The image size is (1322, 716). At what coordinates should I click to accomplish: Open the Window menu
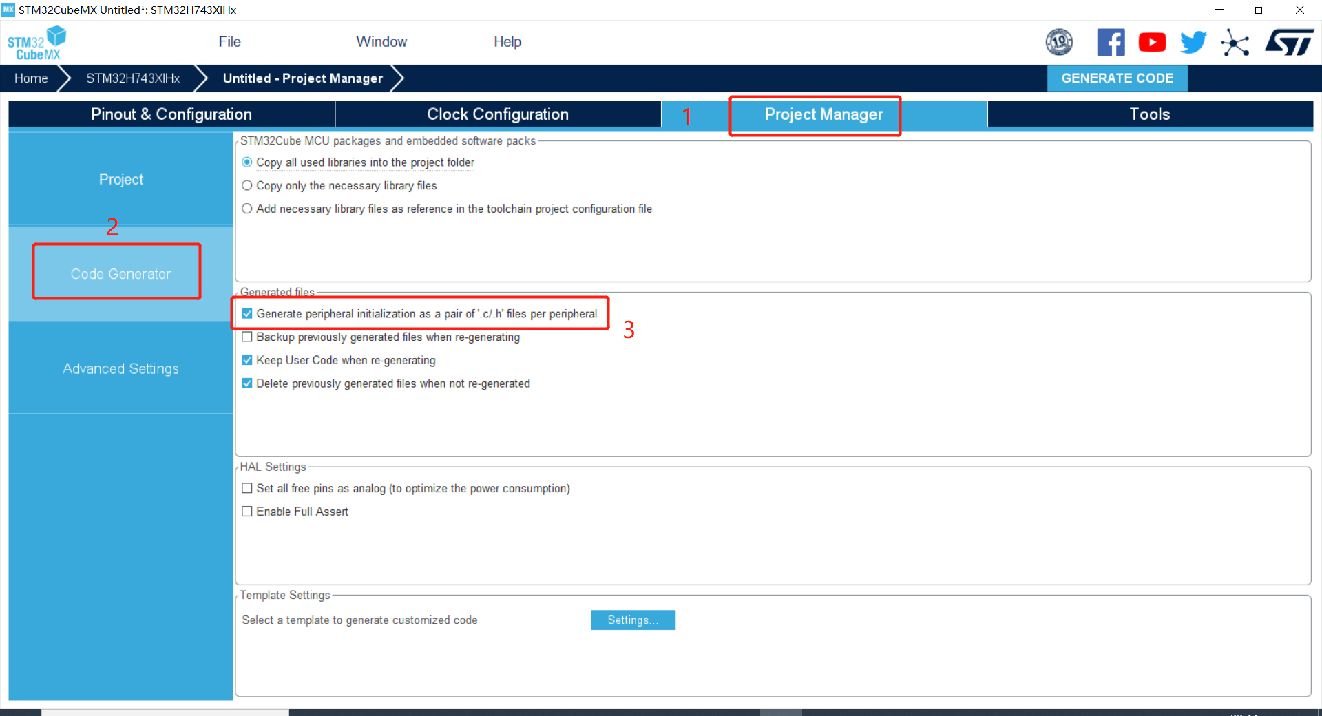[381, 42]
